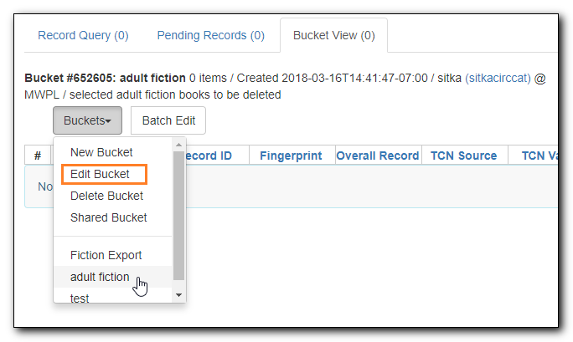Open the Shared Bucket menu option
The image size is (573, 342).
pos(109,217)
